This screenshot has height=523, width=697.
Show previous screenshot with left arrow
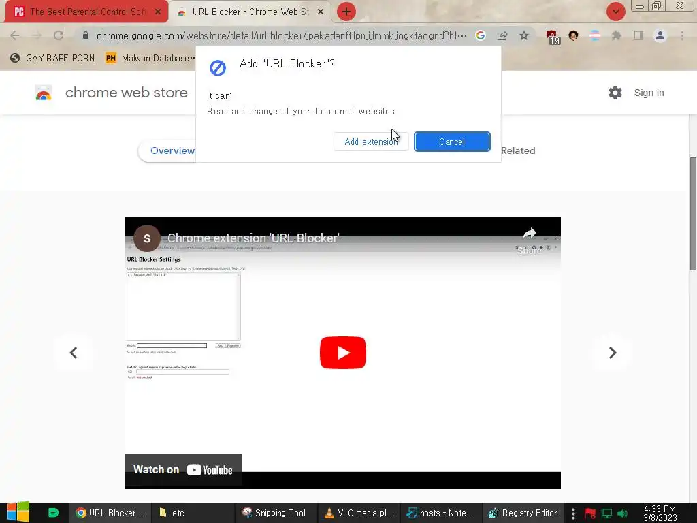coord(74,353)
